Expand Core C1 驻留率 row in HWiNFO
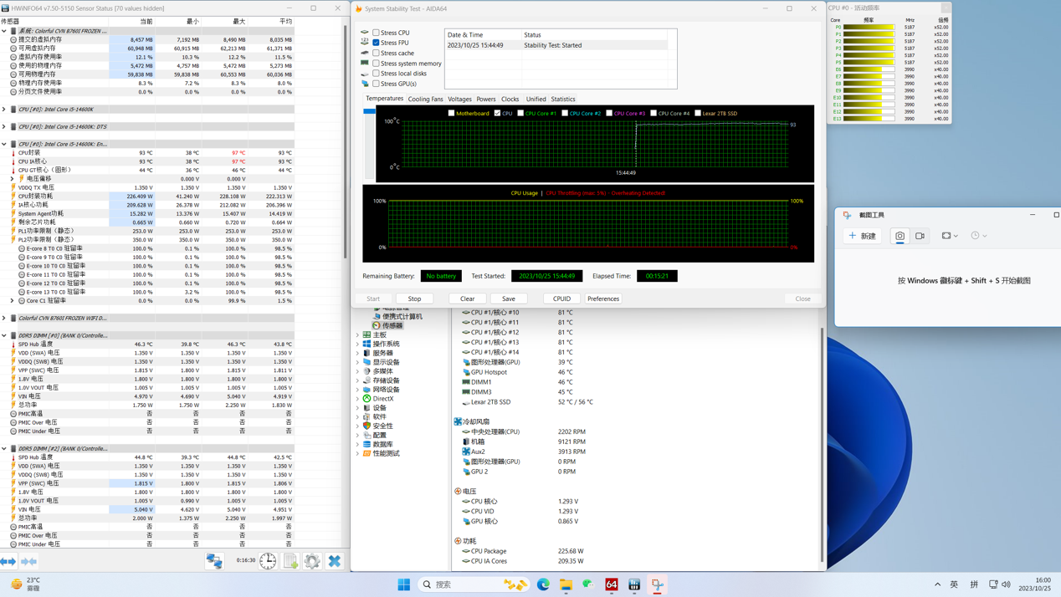Image resolution: width=1061 pixels, height=597 pixels. point(12,301)
